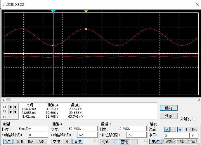Click channel B Y offset field -3.2
This screenshot has width=201, height=145.
[136, 135]
